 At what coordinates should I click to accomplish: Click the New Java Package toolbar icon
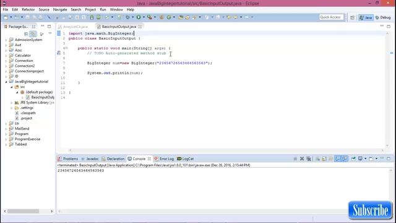(x=161, y=17)
